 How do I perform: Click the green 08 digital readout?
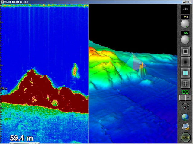pos(185,92)
